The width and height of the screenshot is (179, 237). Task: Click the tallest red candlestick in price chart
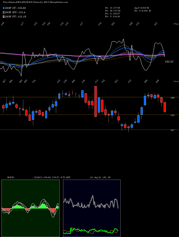tap(96, 101)
